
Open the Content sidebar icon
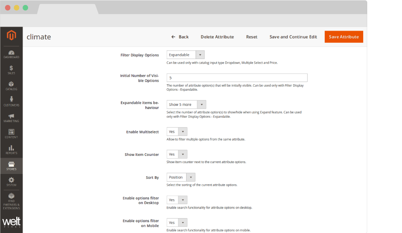[x=11, y=134]
